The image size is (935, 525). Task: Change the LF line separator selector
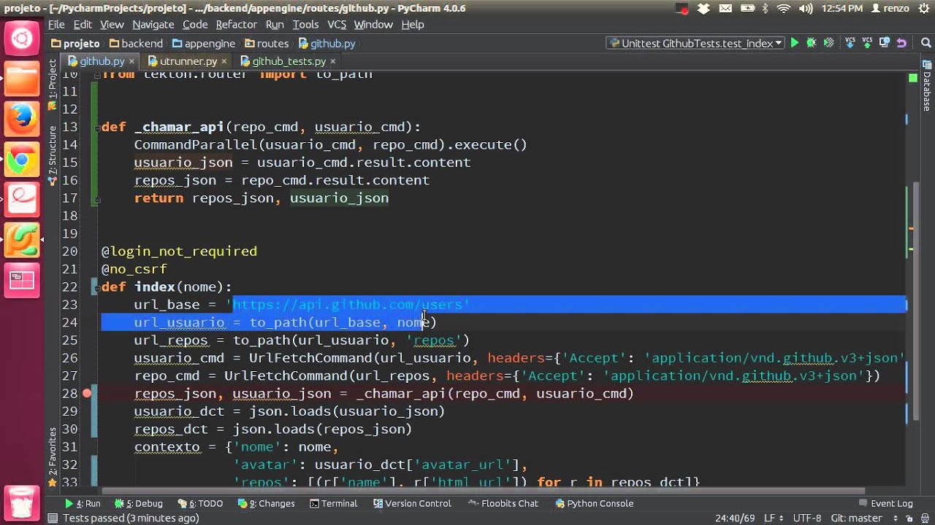[773, 518]
